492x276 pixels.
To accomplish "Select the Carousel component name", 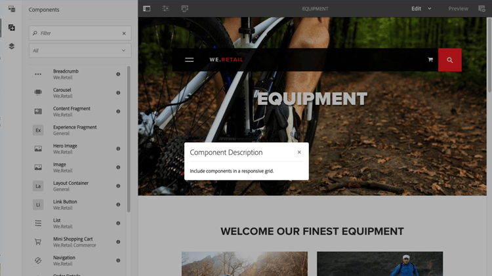I will tap(62, 90).
